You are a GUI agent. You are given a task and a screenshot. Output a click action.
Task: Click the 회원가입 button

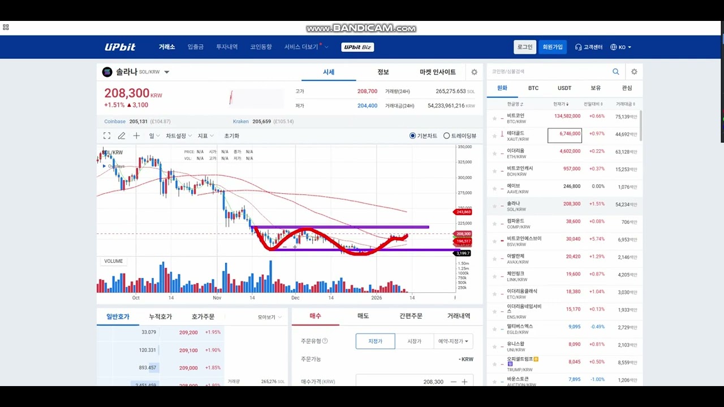point(553,47)
